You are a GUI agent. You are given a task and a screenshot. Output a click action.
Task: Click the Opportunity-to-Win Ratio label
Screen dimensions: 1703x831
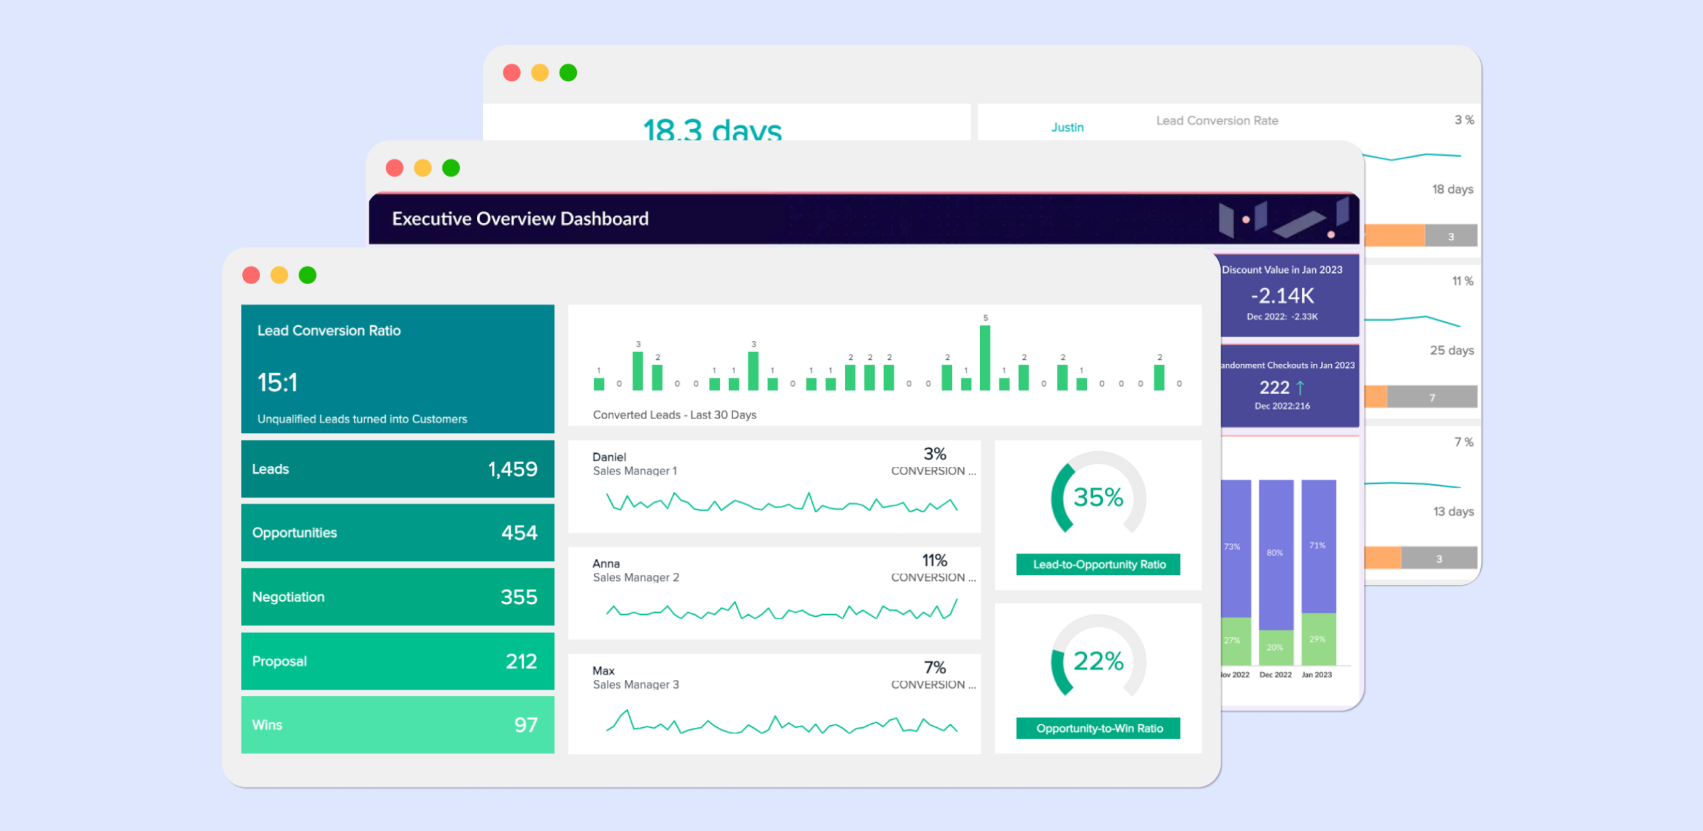[1098, 729]
